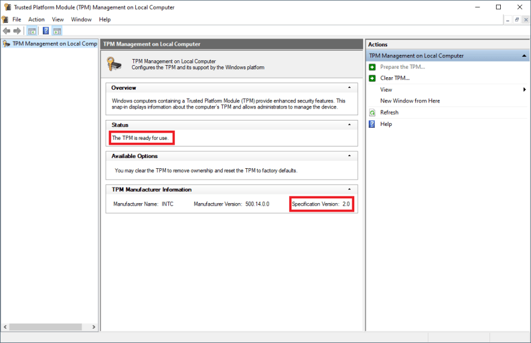Collapse the Overview section
Viewport: 531px width, 343px height.
pos(349,87)
